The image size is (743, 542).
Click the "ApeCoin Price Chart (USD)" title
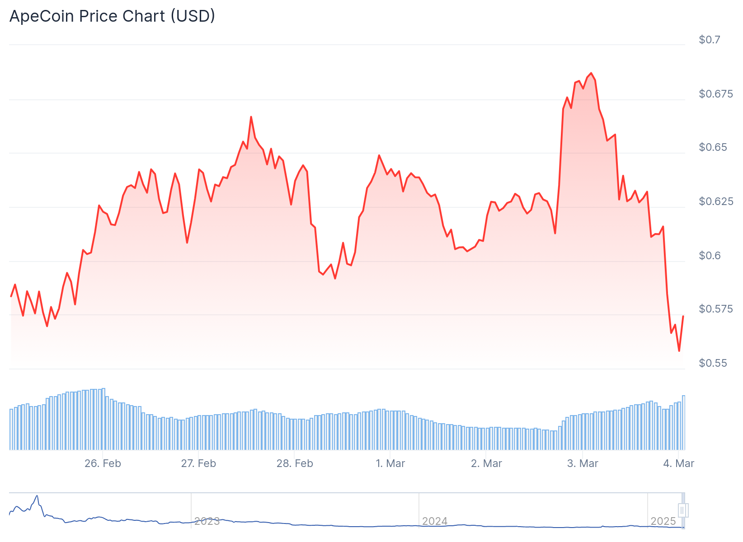[112, 16]
